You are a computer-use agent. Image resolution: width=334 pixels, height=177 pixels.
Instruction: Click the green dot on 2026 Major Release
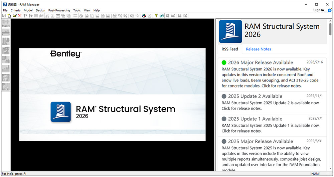224,63
